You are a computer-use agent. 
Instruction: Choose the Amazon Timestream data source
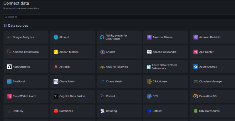26,52
